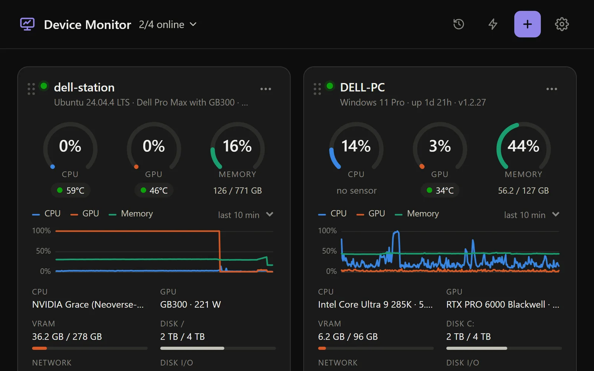
Task: Open dell-station last 10 min dropdown
Action: (246, 215)
